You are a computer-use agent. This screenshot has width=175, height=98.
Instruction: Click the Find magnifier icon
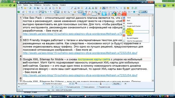(72, 8)
